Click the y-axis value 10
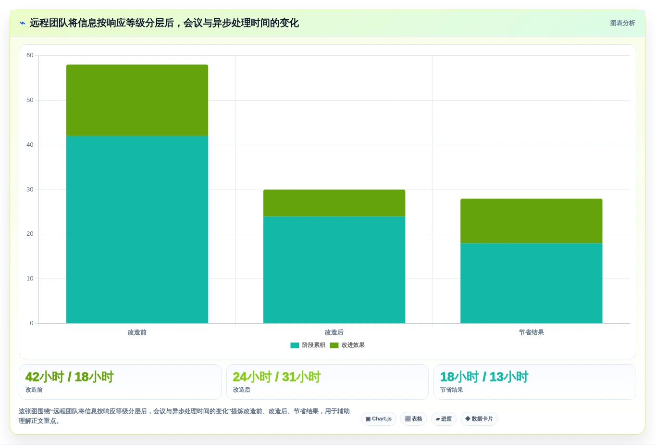Screen dimensions: 655x445 30,279
